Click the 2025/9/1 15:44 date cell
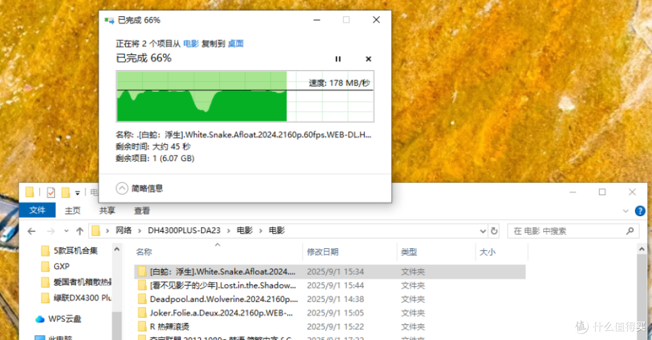Image resolution: width=652 pixels, height=340 pixels. 336,286
